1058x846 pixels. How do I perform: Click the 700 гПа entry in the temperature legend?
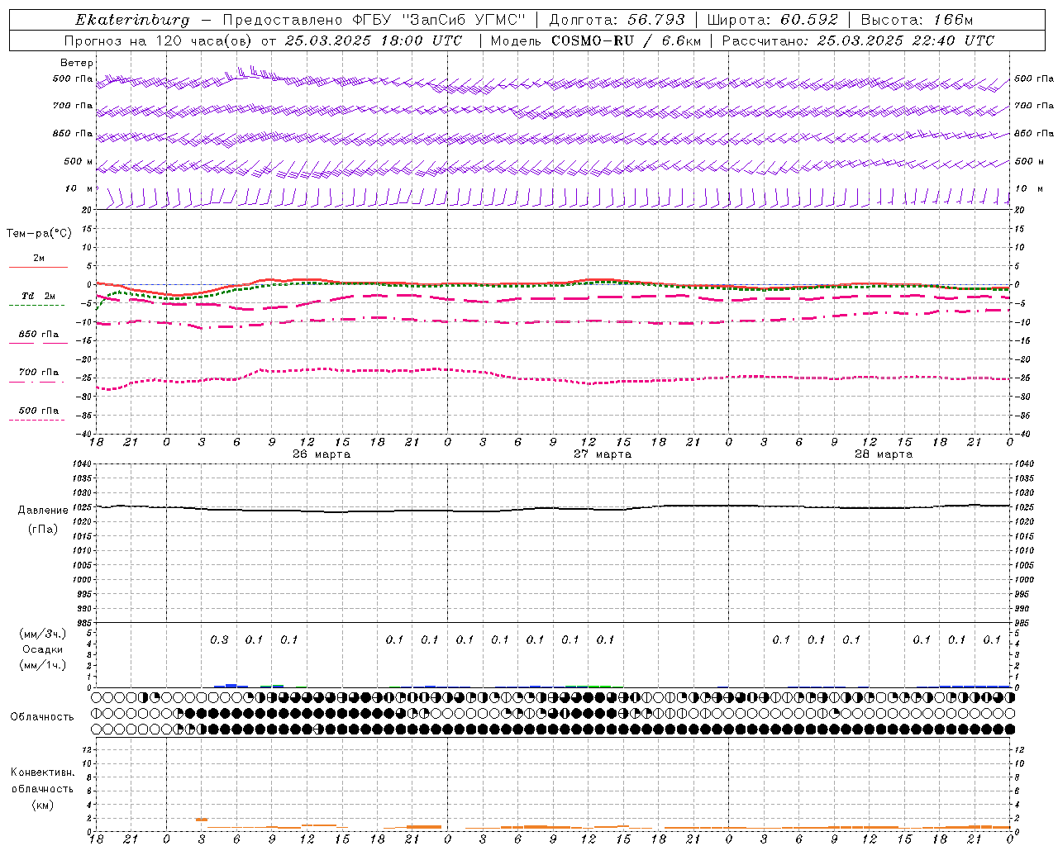tap(38, 373)
